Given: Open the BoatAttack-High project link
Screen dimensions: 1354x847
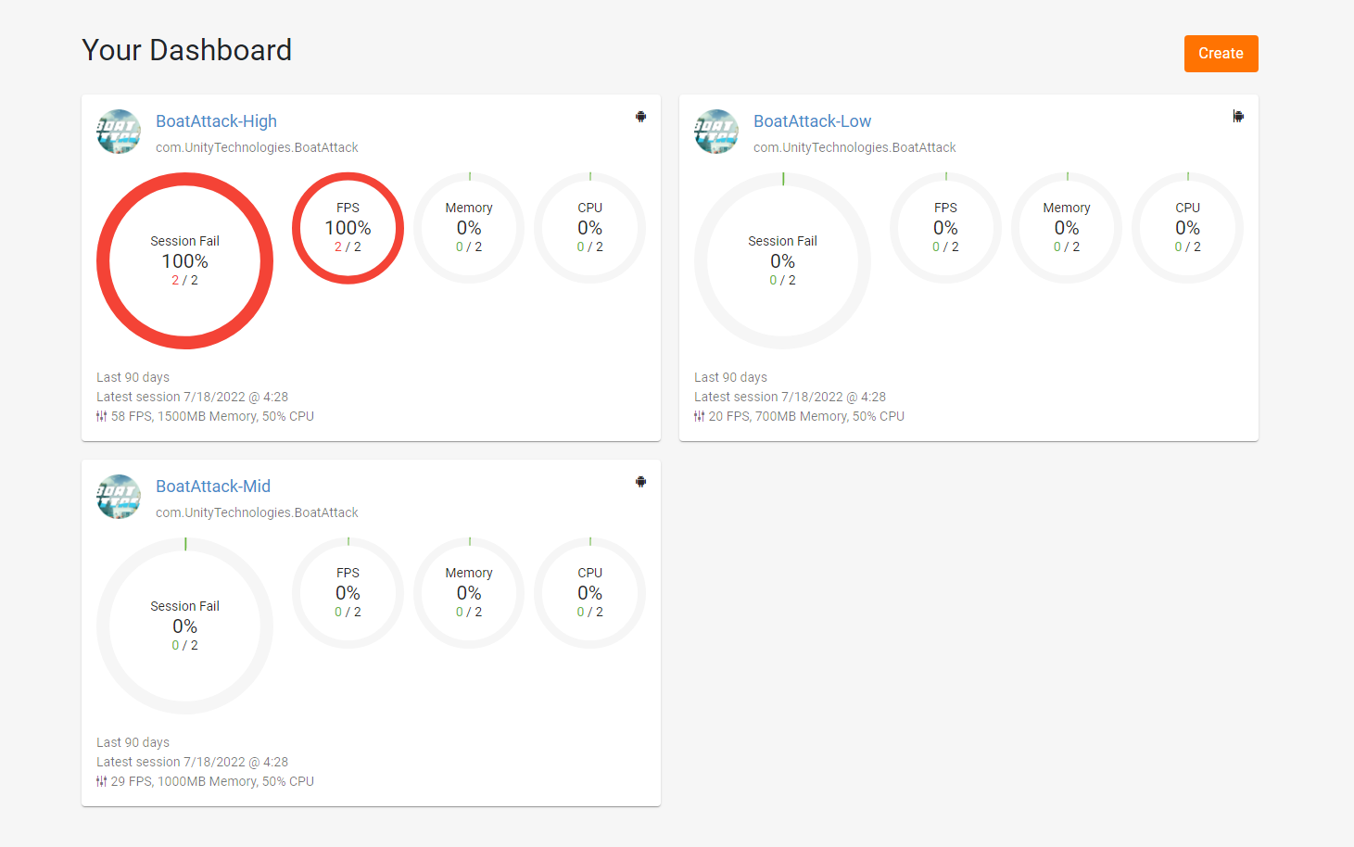Looking at the screenshot, I should (216, 121).
